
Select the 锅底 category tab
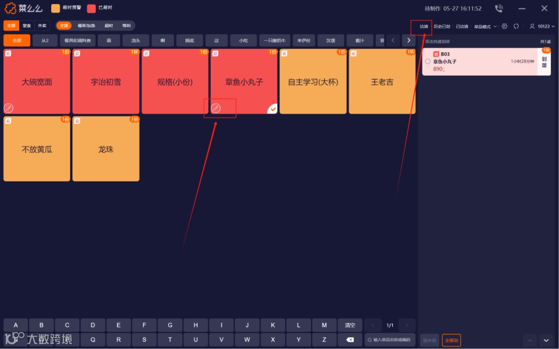pyautogui.click(x=189, y=41)
